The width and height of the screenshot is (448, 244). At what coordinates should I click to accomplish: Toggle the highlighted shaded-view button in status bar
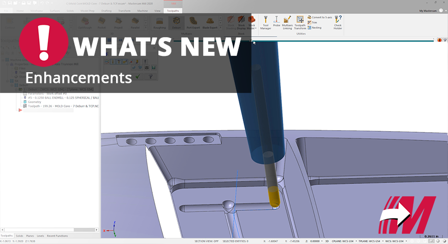(x=431, y=241)
